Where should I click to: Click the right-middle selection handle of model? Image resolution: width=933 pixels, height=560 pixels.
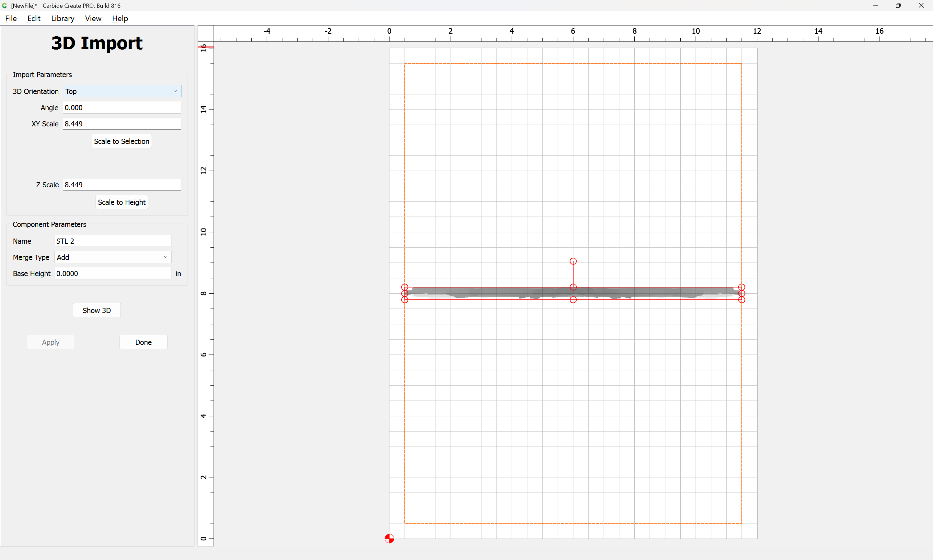742,294
